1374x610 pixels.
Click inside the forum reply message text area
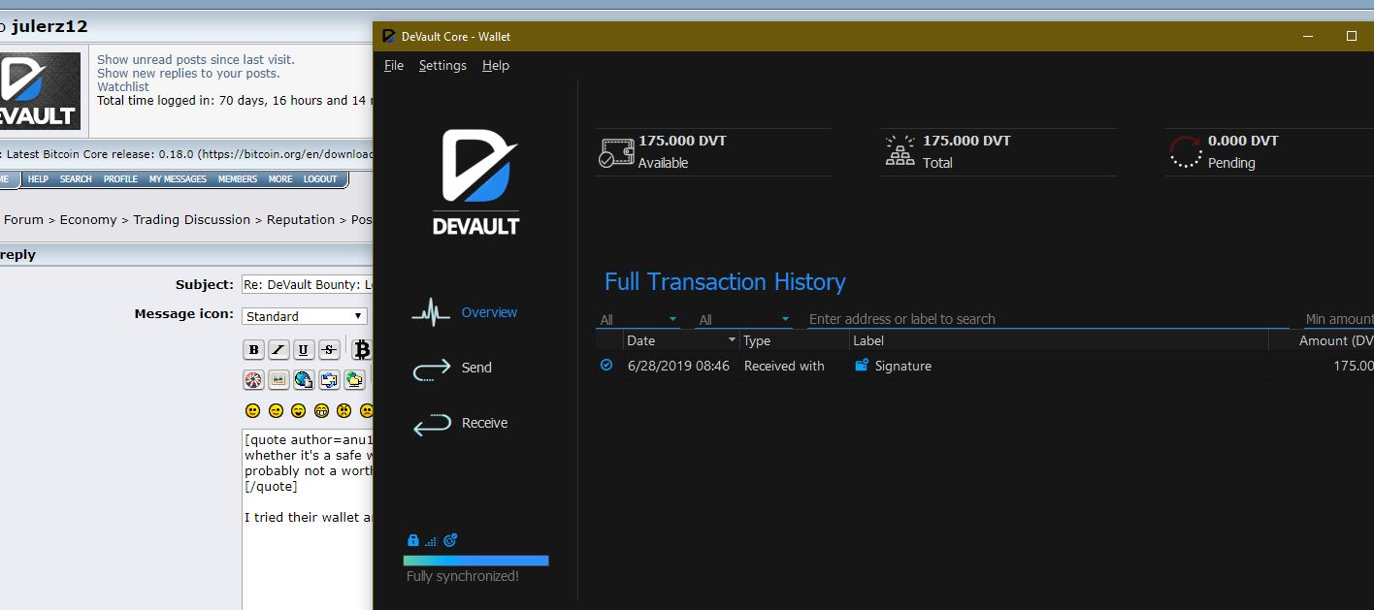coord(308,519)
